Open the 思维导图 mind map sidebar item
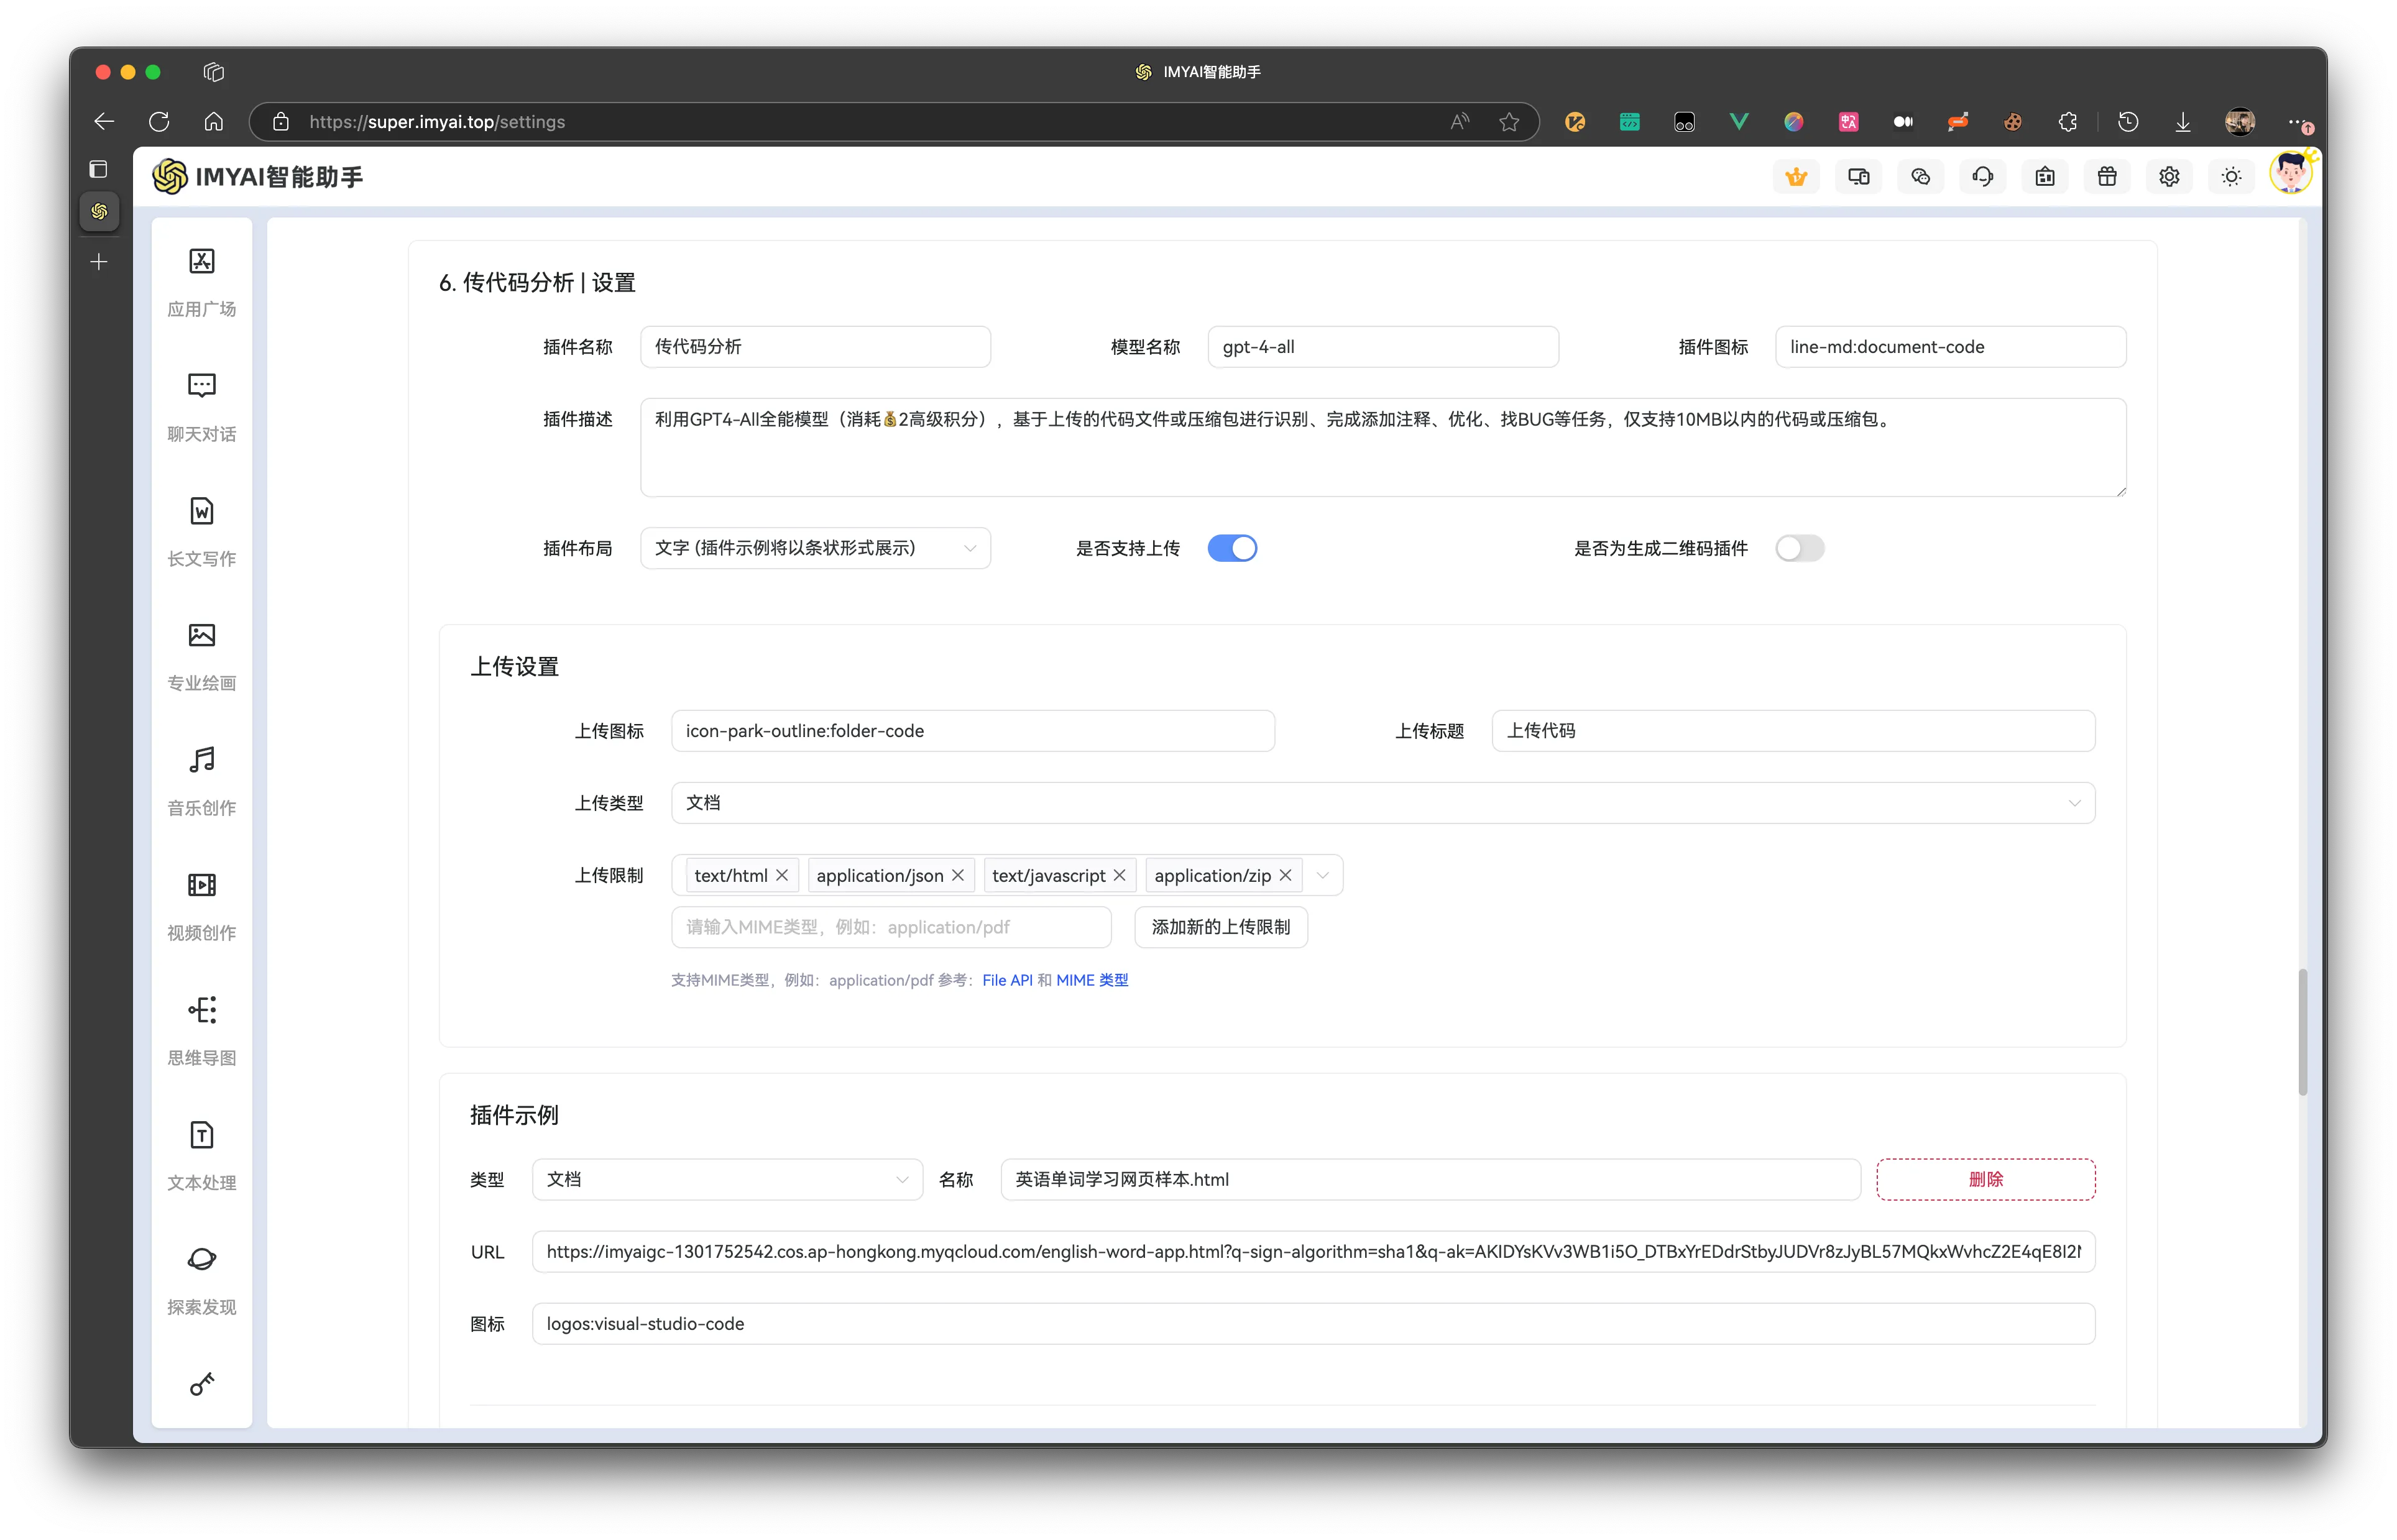Image resolution: width=2397 pixels, height=1540 pixels. click(x=201, y=1031)
